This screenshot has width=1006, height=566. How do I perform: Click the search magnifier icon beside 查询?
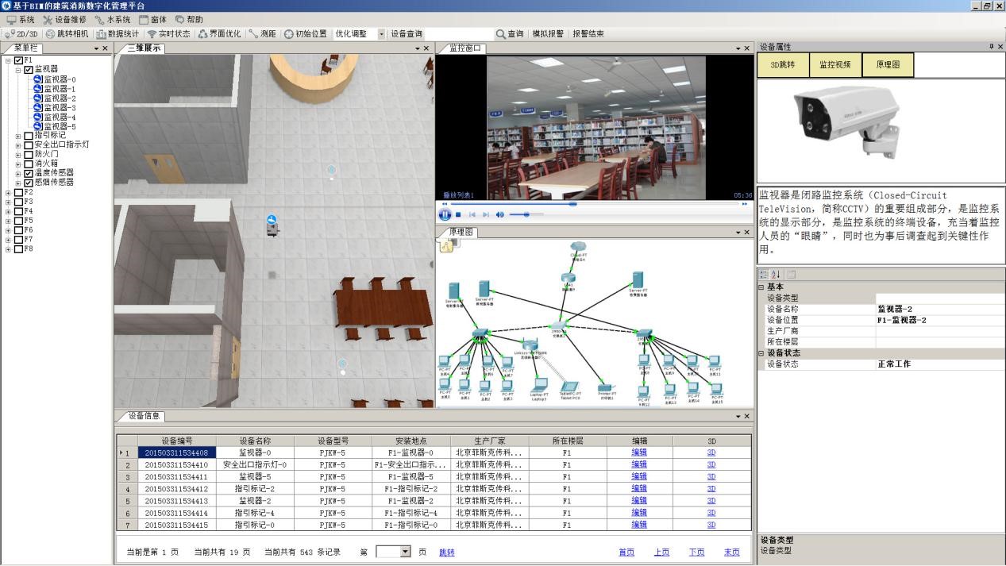tap(500, 34)
